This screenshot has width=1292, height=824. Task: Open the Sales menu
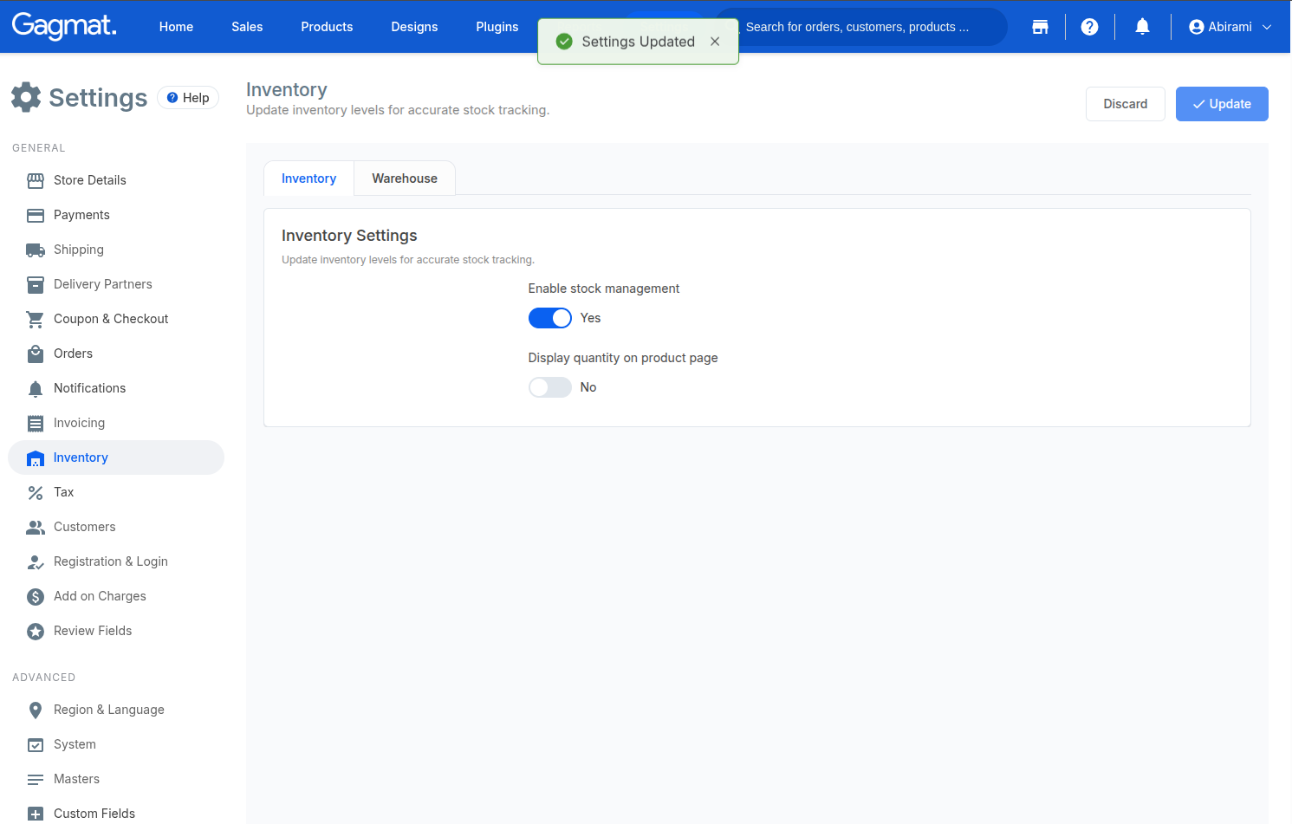(247, 27)
